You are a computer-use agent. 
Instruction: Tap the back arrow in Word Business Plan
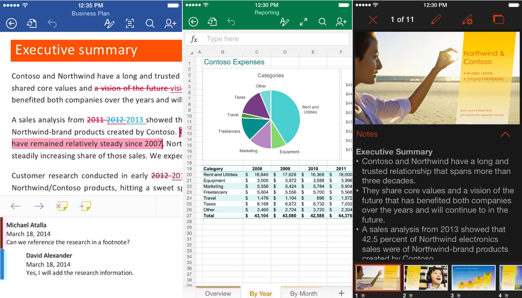pos(12,23)
